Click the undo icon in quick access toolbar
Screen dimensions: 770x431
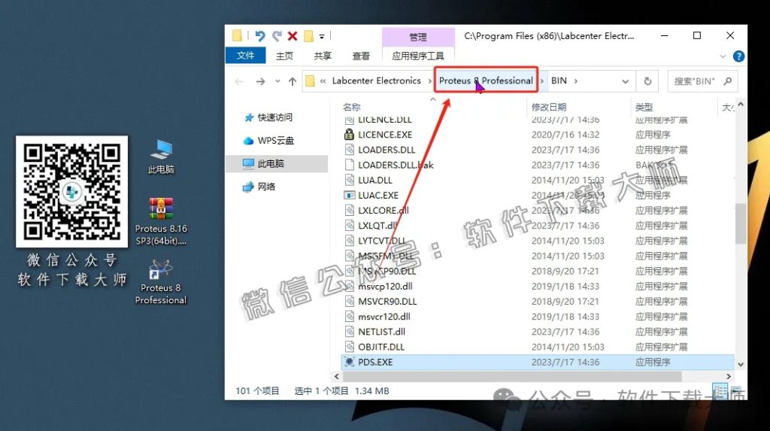click(259, 36)
